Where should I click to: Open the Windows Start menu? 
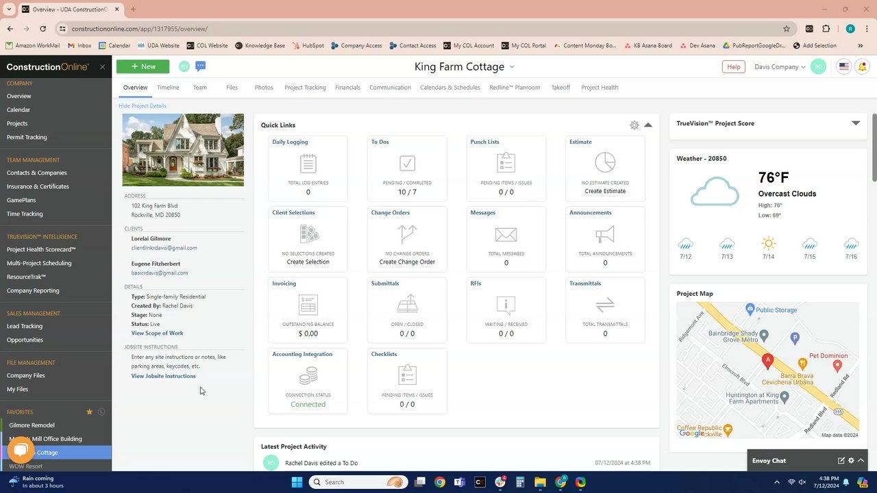(297, 482)
